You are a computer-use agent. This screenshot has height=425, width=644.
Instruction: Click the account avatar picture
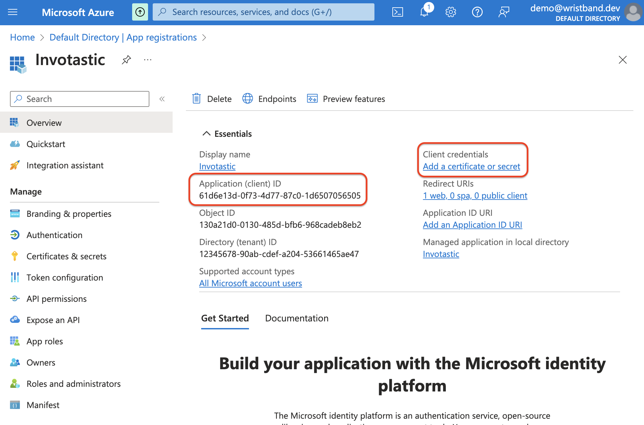click(x=633, y=12)
